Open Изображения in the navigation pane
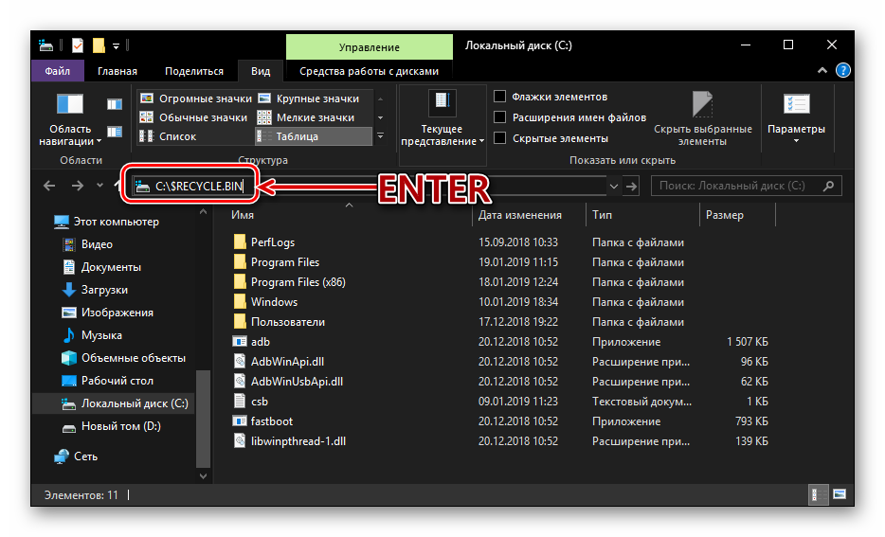 [107, 313]
